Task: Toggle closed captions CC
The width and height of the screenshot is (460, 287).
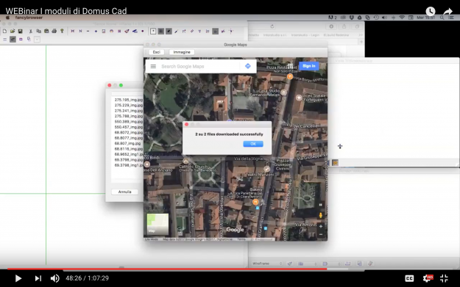Action: point(409,278)
